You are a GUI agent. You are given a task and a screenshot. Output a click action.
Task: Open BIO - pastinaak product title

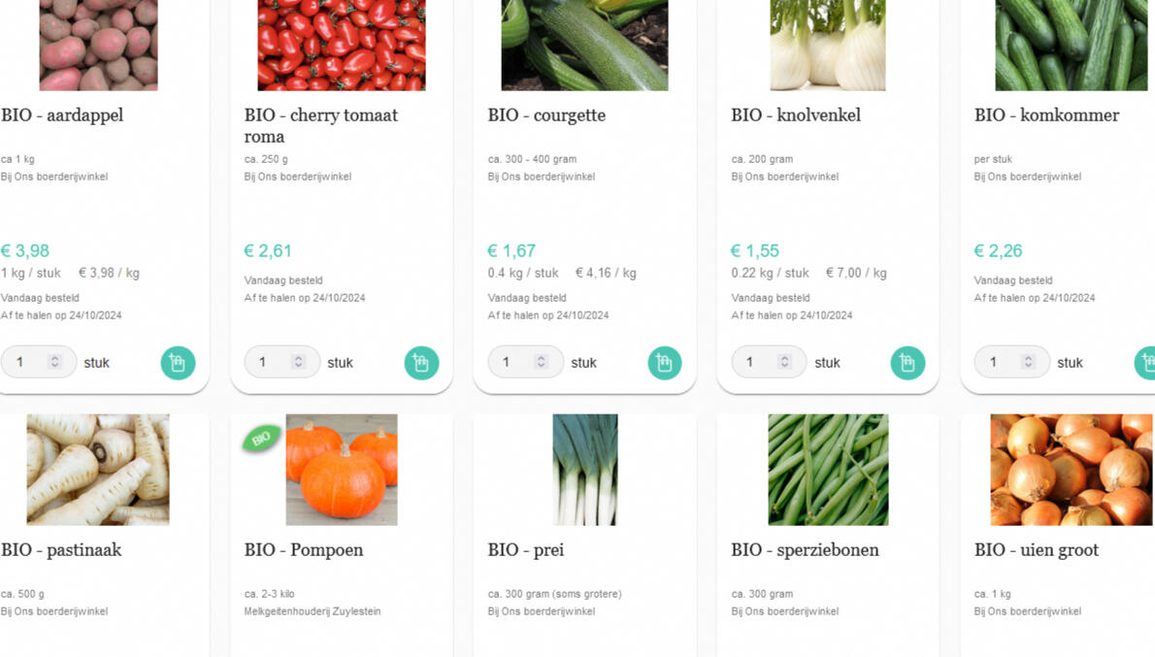[x=61, y=550]
